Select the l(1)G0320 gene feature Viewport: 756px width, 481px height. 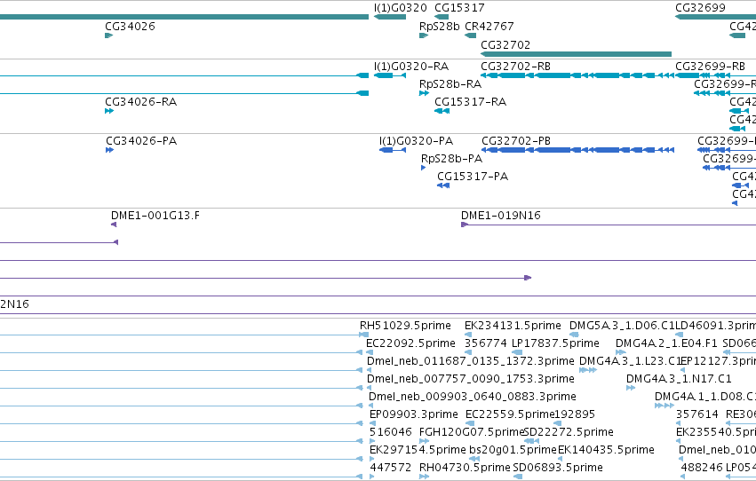click(x=390, y=17)
